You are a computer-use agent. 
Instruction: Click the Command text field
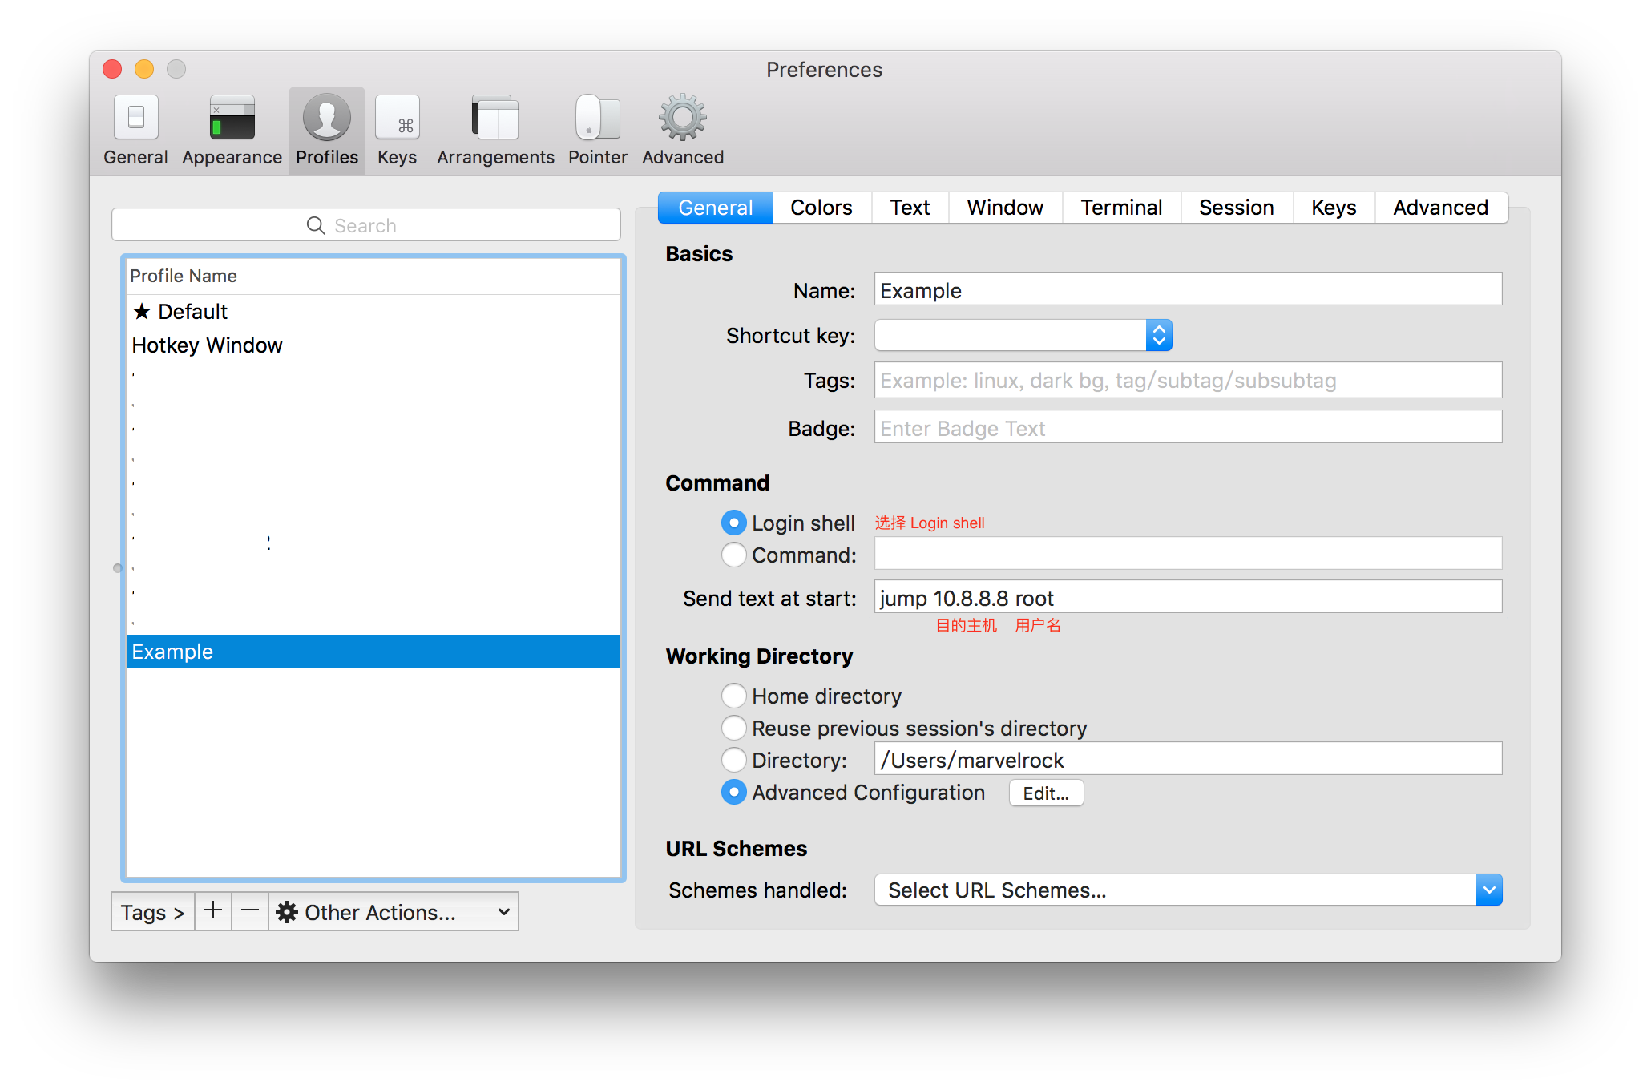[1188, 554]
